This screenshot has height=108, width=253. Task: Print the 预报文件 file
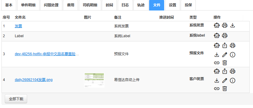point(232,46)
